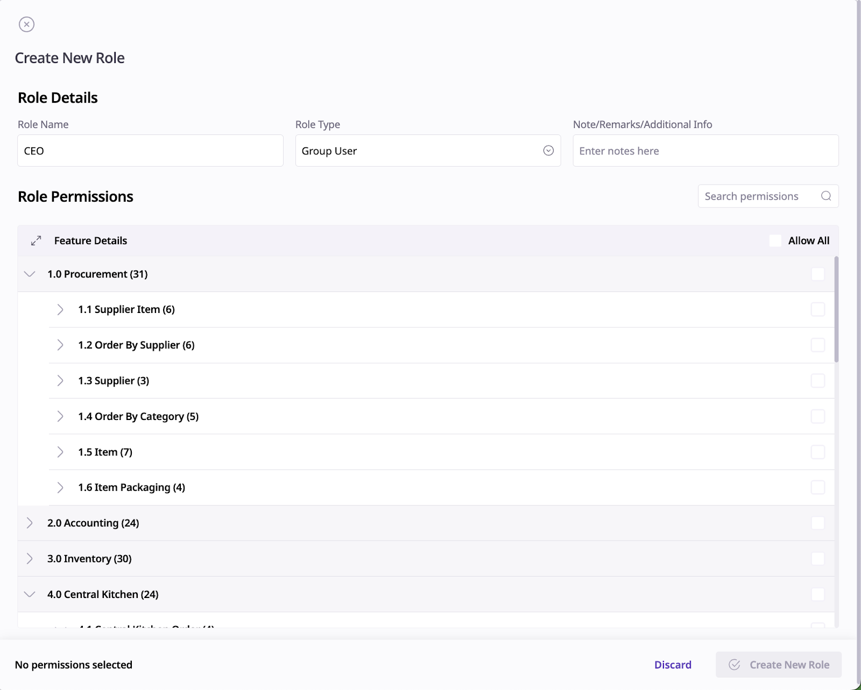The width and height of the screenshot is (861, 690).
Task: Click the Role Type dropdown arrow icon
Action: [548, 151]
